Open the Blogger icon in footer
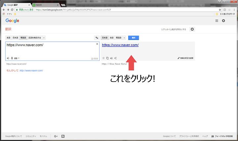The image size is (238, 141). pos(63,136)
